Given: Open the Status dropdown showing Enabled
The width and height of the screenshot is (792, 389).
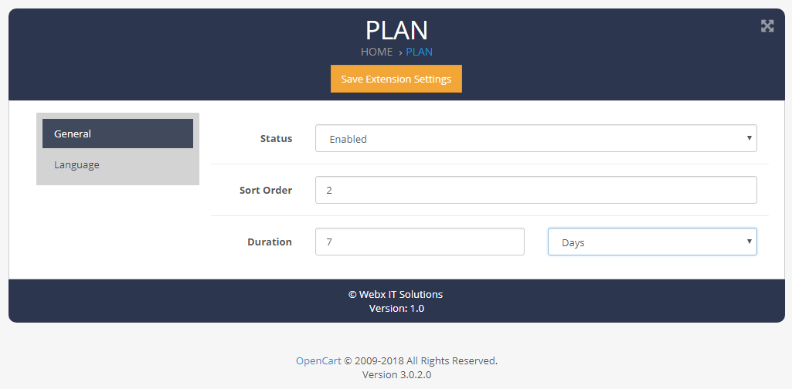Looking at the screenshot, I should point(536,138).
